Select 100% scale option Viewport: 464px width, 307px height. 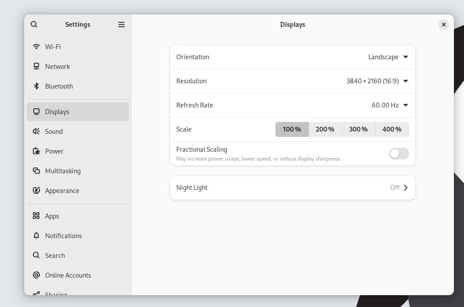click(292, 129)
